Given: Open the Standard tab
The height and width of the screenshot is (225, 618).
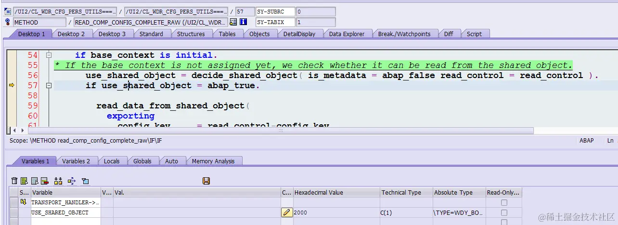Looking at the screenshot, I should point(151,34).
